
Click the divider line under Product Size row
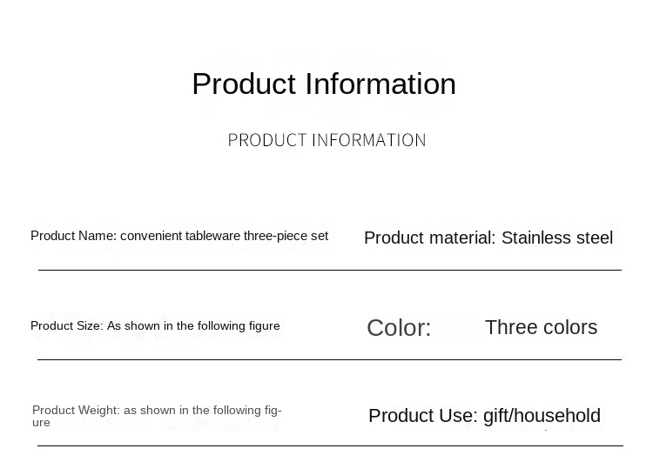click(x=329, y=359)
